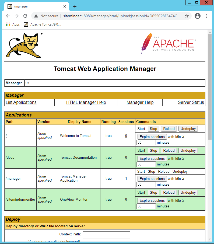214x244 pixels.
Task: Undeploy the OneView Monitor application
Action: tap(188, 193)
